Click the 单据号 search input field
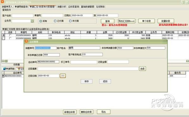The width and height of the screenshot is (189, 117). click(x=52, y=15)
